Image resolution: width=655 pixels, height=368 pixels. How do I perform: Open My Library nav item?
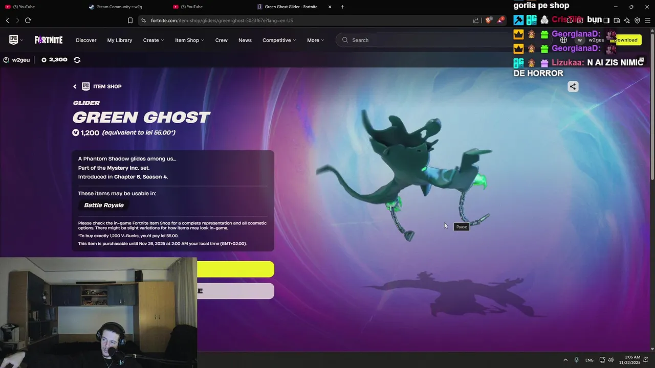(120, 40)
